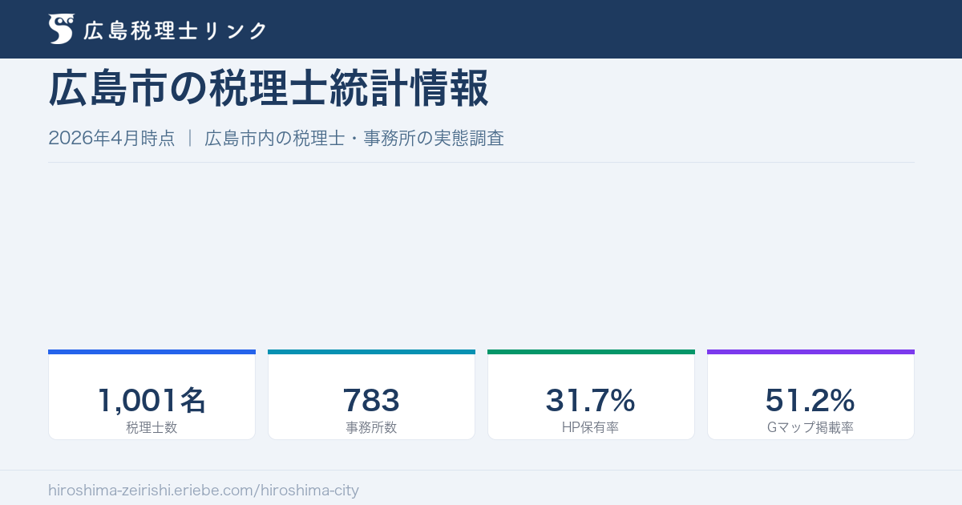
Task: Click teal accent bar above 事務所数 card
Action: click(x=371, y=352)
